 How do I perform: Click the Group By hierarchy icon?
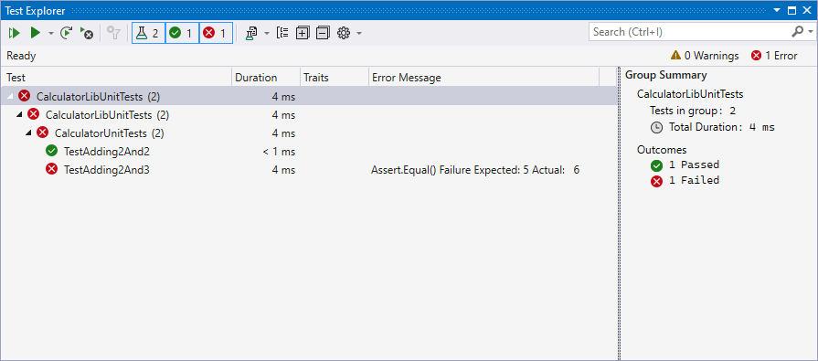[x=282, y=33]
